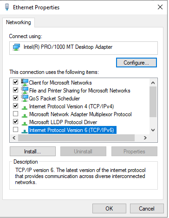Click the TCP/IPv6 protocol icon
This screenshot has height=218, width=169.
coord(25,131)
